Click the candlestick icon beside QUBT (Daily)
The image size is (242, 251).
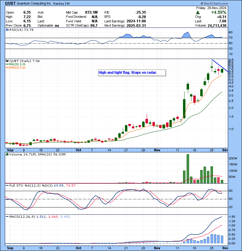7,61
